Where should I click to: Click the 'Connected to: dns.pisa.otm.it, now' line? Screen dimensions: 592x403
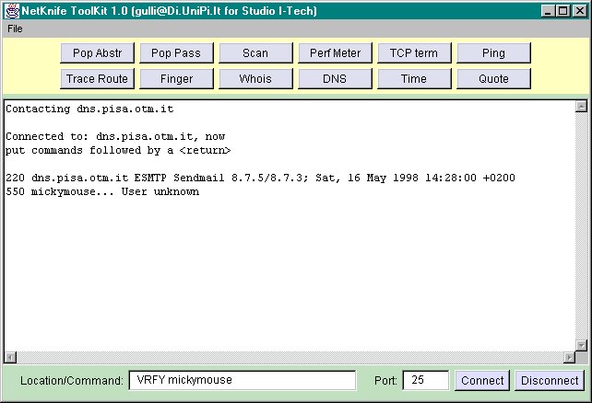[115, 136]
